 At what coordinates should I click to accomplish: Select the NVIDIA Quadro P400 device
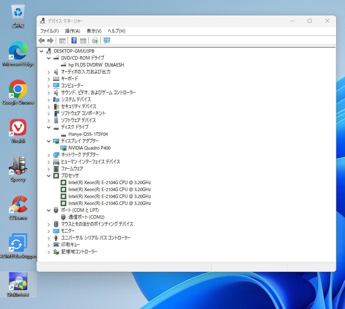89,148
